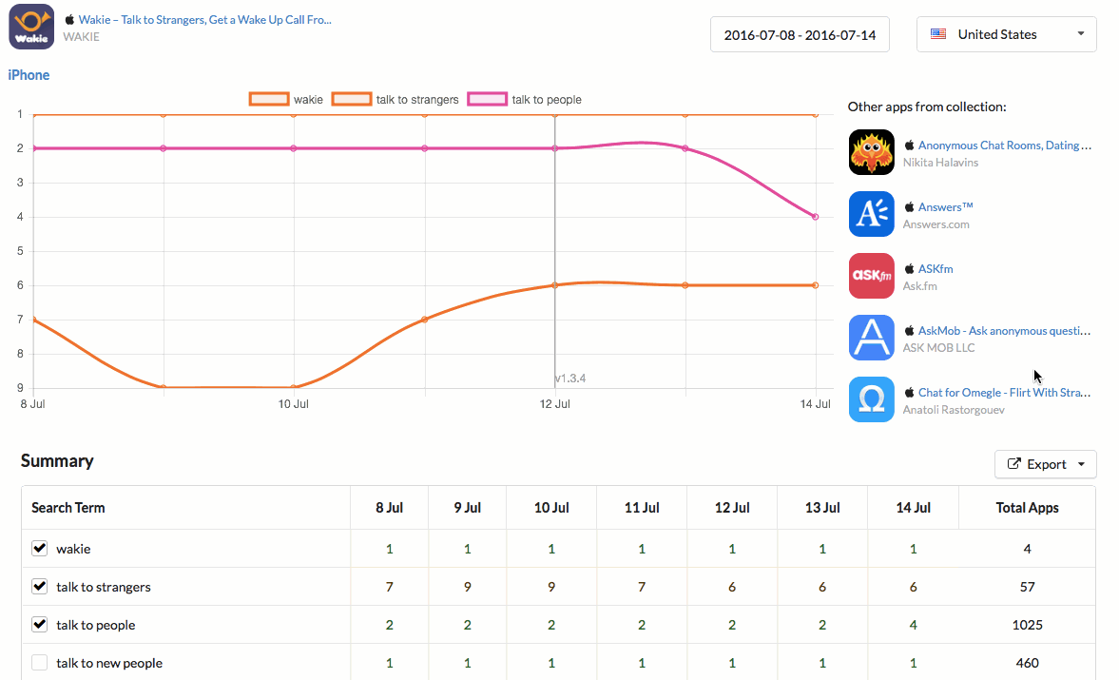
Task: Click the export arrow icon
Action: click(1014, 464)
